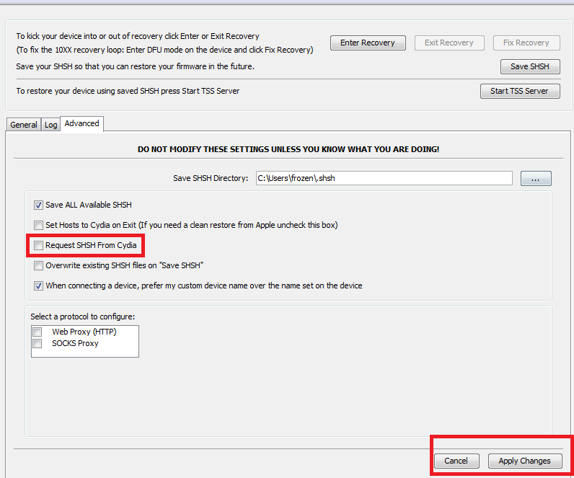Viewport: 574px width, 478px height.
Task: Uncheck Save ALL Available SHSH
Action: (38, 205)
